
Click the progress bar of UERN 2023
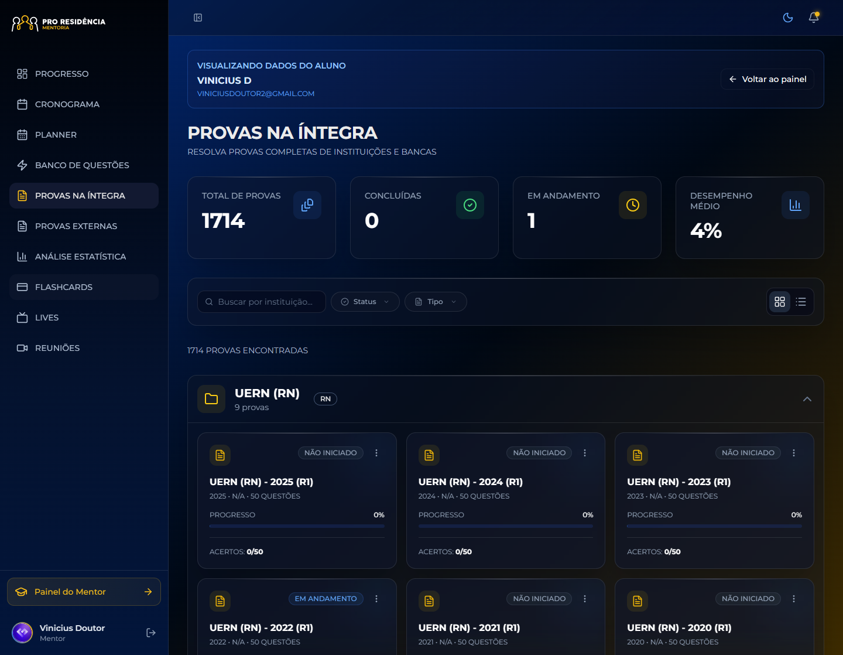point(714,526)
